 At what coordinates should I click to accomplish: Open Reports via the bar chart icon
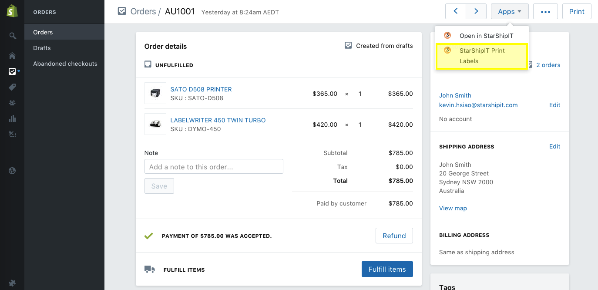tap(12, 118)
